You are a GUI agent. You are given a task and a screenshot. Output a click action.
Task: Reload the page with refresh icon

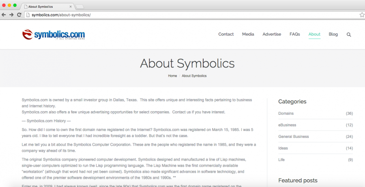[x=19, y=15]
